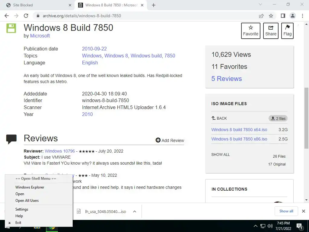Open the network icon in system tray
309x232 pixels.
263,226
